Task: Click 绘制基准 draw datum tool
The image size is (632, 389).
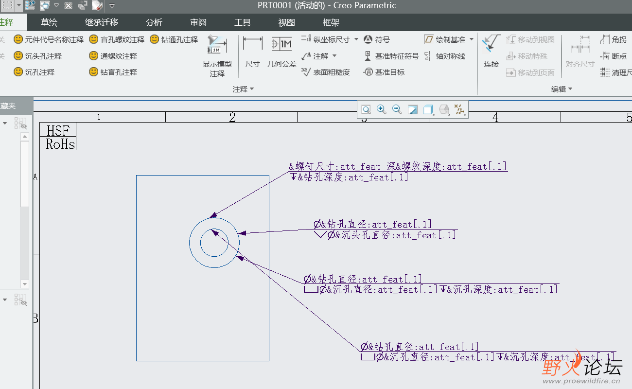Action: pyautogui.click(x=444, y=39)
